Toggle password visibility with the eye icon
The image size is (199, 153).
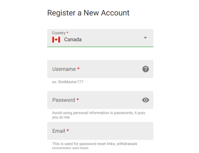pyautogui.click(x=145, y=100)
